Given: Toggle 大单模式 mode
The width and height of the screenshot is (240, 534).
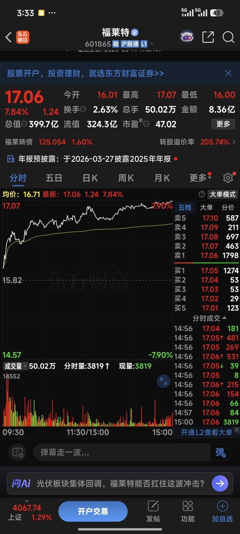Looking at the screenshot, I should coord(223,194).
